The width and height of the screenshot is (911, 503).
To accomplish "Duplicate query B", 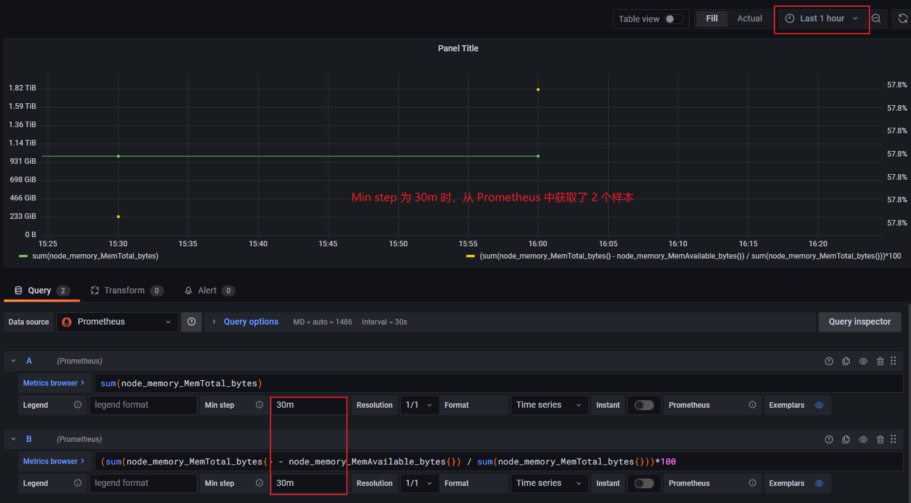I will pos(846,439).
